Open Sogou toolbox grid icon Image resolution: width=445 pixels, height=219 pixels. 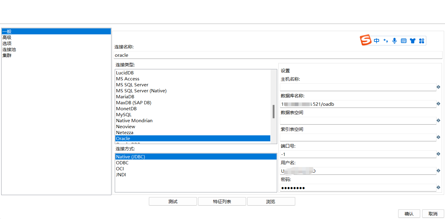pos(422,41)
